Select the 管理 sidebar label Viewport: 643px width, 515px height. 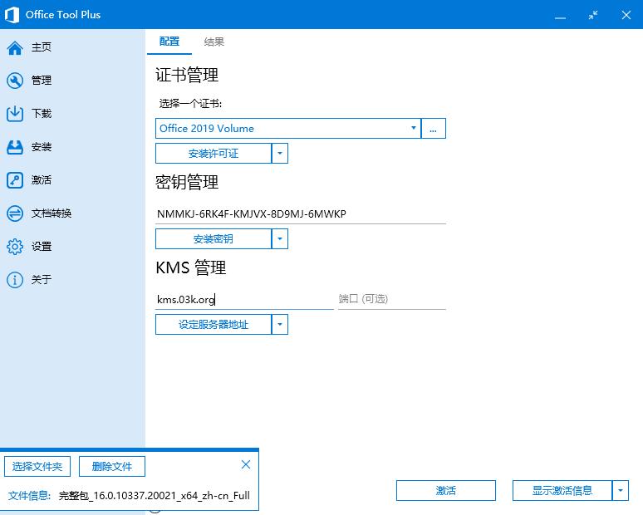[42, 81]
